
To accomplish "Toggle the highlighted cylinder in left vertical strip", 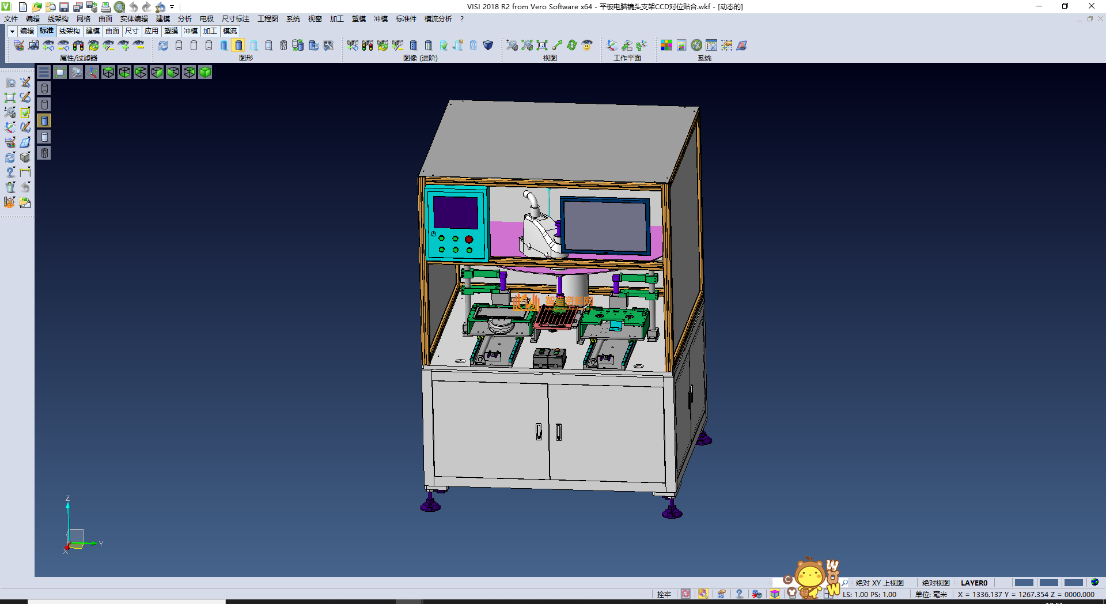I will [x=44, y=120].
